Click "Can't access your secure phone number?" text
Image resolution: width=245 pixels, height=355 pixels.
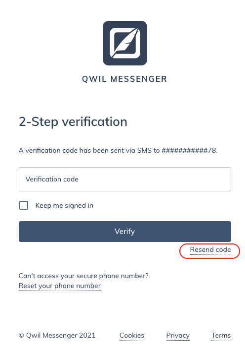(83, 276)
